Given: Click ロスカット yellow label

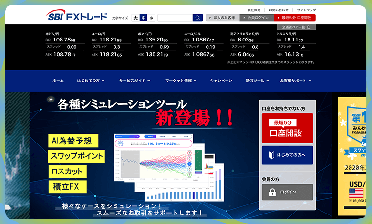Looking at the screenshot, I should 67,172.
